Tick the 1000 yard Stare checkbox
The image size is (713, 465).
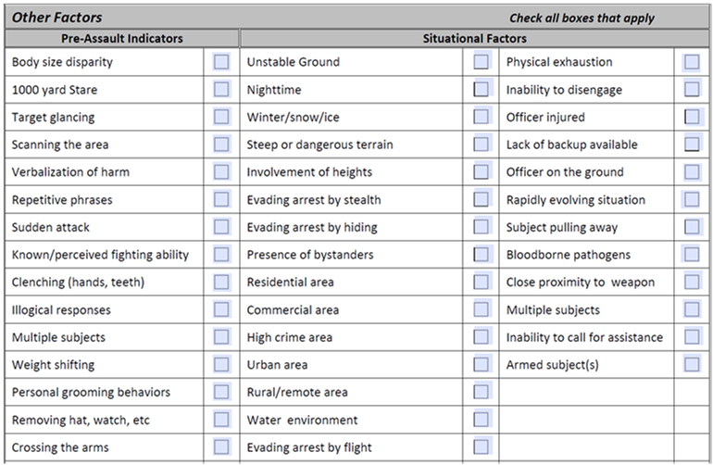coord(221,90)
